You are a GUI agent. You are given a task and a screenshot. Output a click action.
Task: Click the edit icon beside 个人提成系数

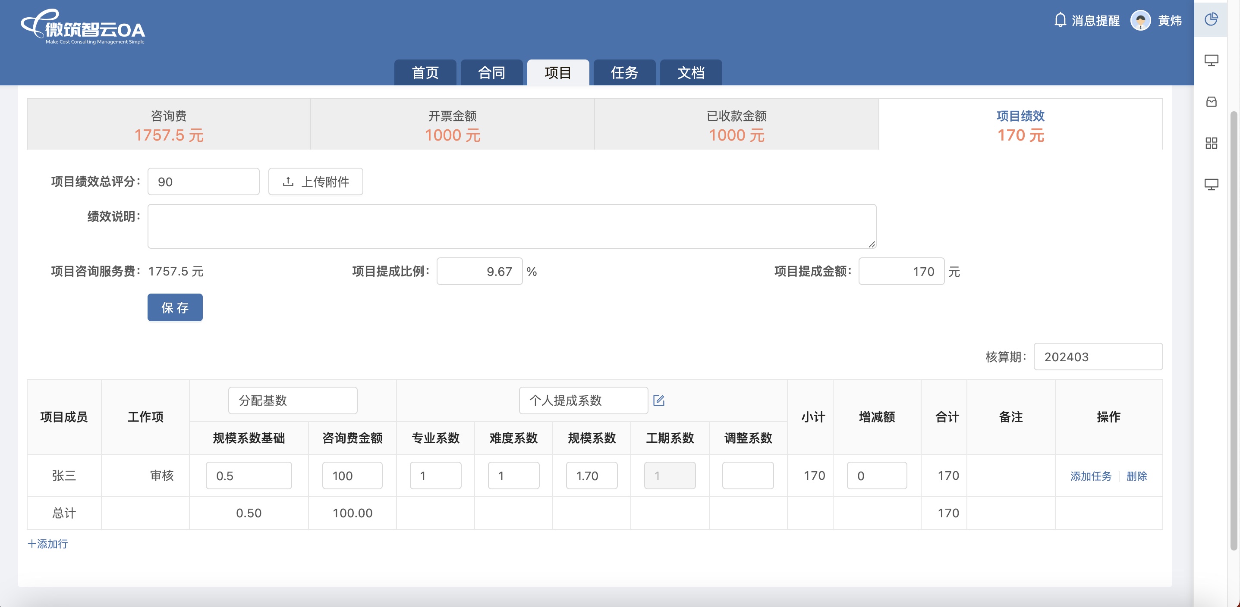click(658, 400)
